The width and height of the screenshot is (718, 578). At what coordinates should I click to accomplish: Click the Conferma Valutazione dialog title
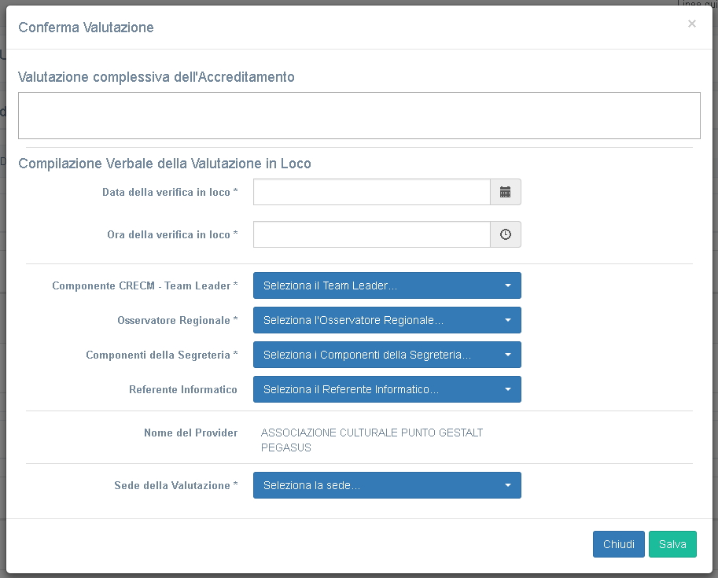pos(86,28)
